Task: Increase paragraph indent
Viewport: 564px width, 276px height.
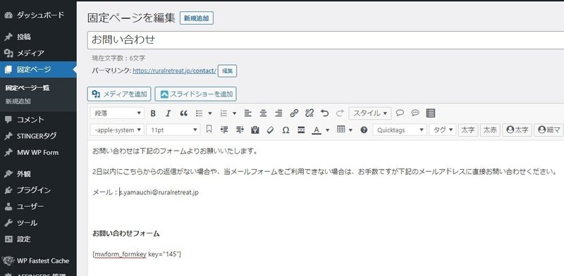Action: 240,130
